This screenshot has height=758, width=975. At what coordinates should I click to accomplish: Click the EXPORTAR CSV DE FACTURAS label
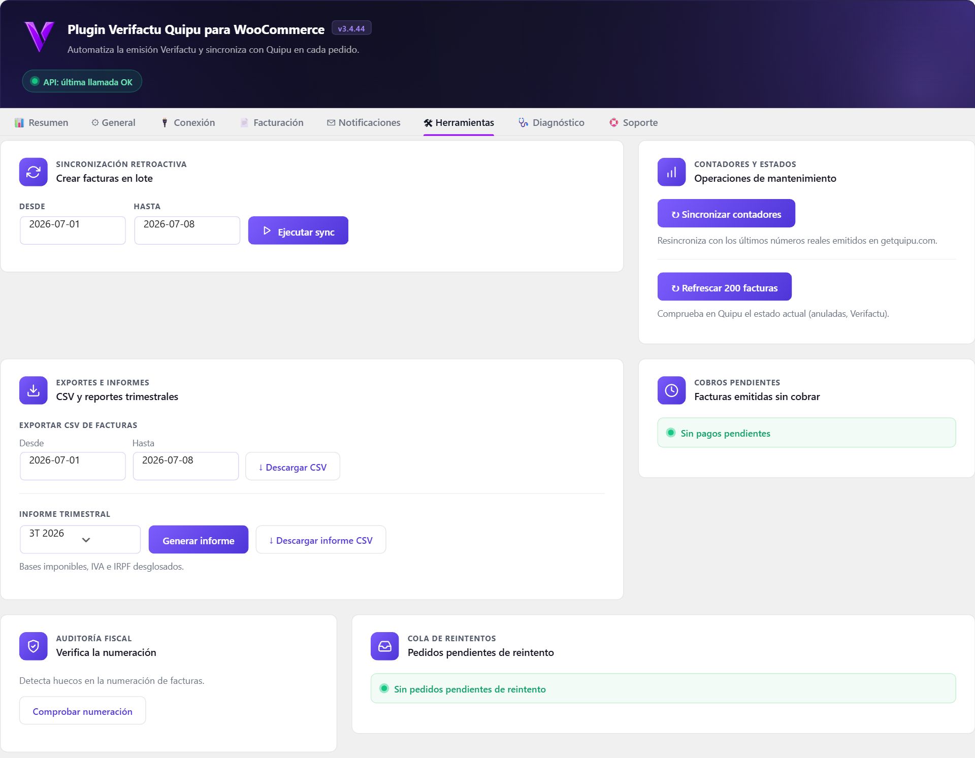point(78,425)
